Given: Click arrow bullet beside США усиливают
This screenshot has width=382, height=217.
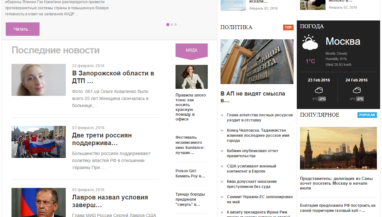Looking at the screenshot, I should (222, 166).
